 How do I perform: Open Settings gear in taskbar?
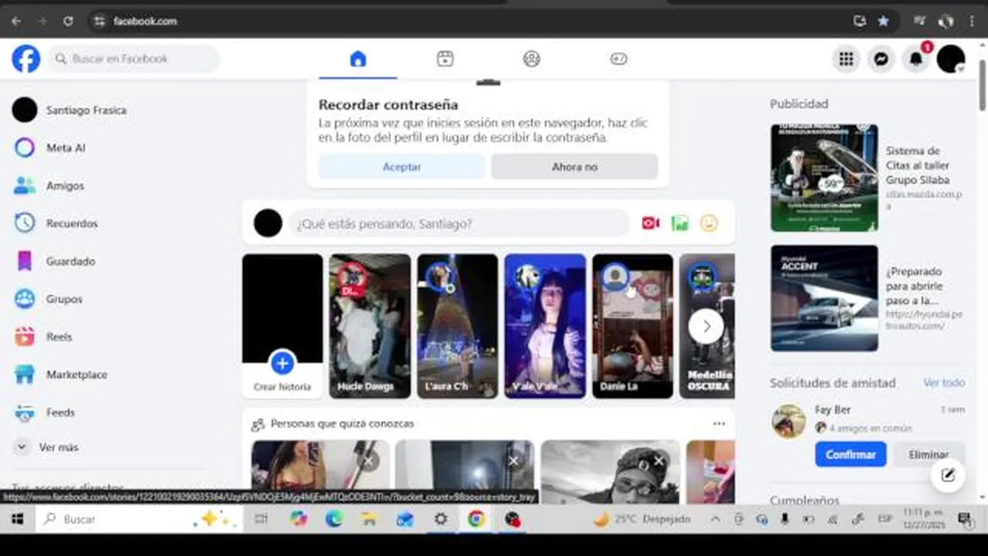pos(441,520)
